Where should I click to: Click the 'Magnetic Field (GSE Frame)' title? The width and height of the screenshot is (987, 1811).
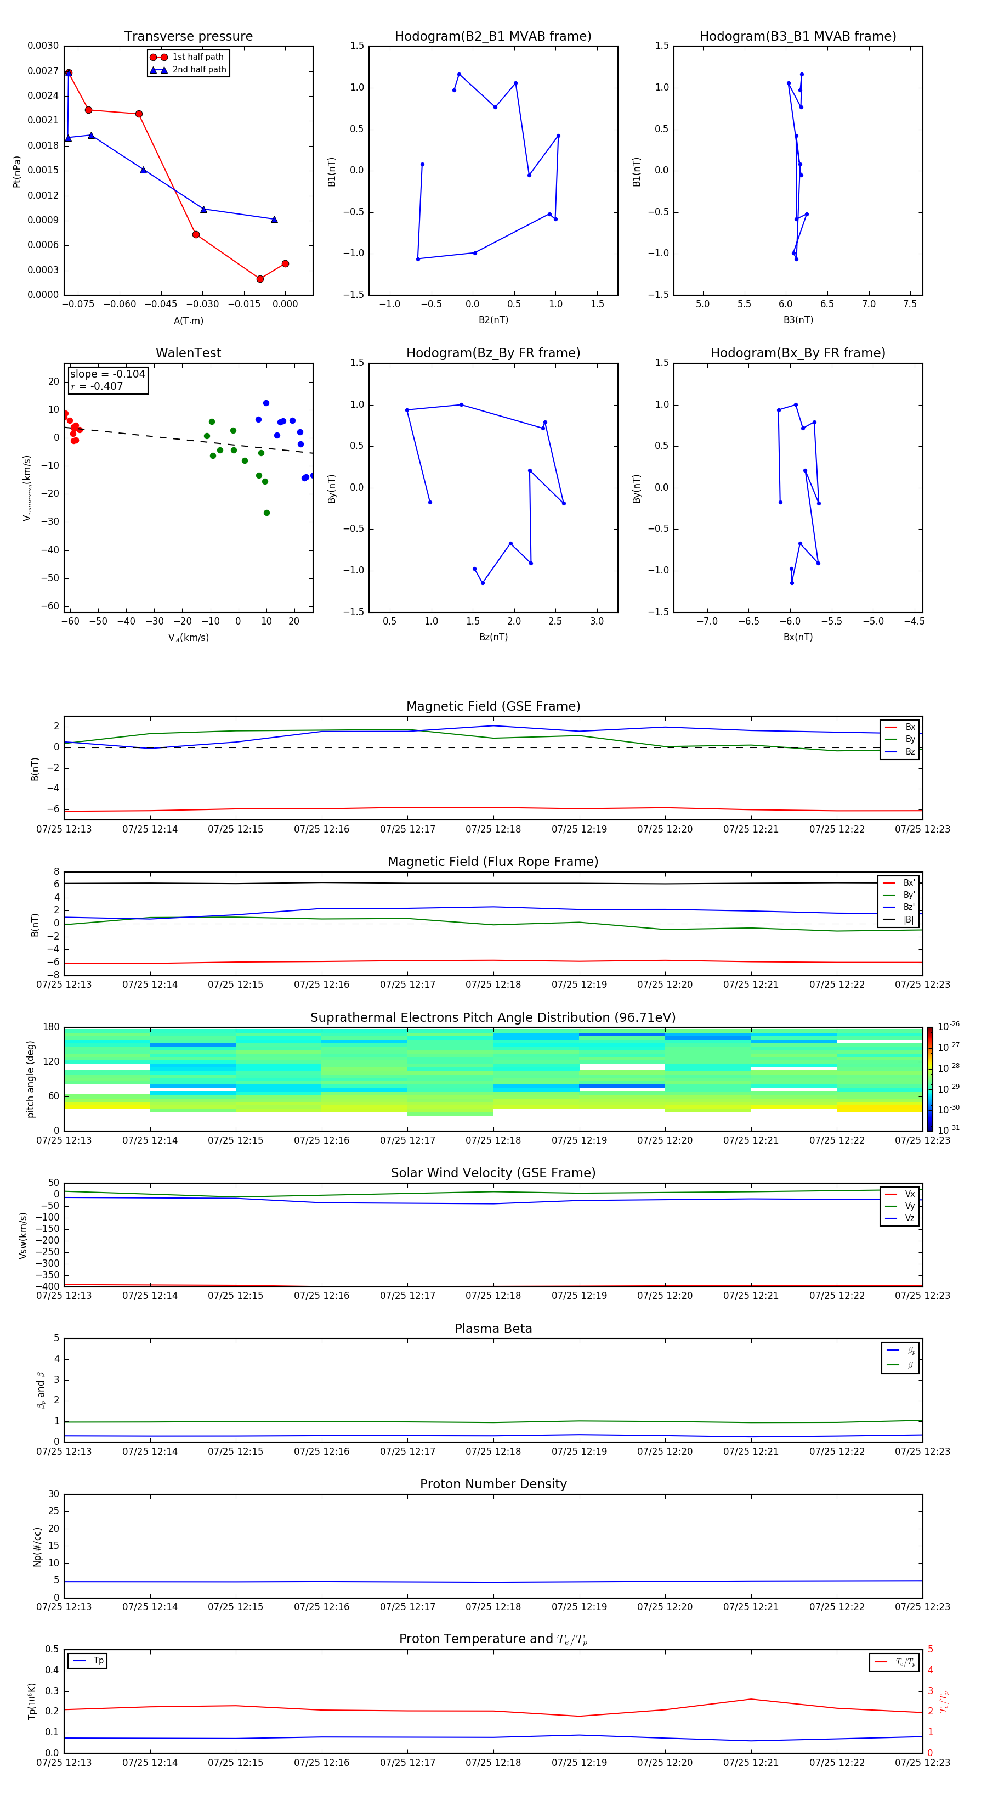click(493, 706)
